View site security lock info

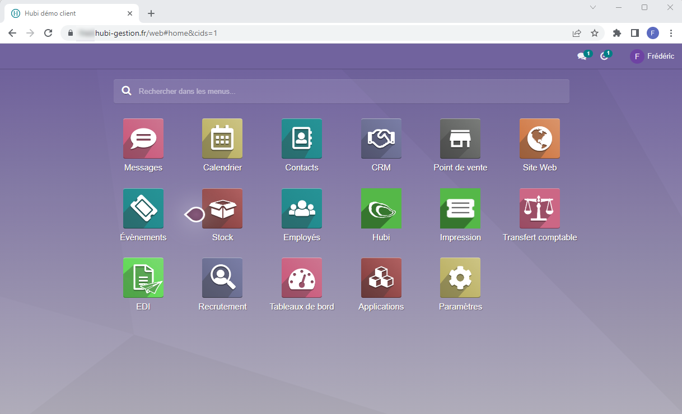[70, 33]
